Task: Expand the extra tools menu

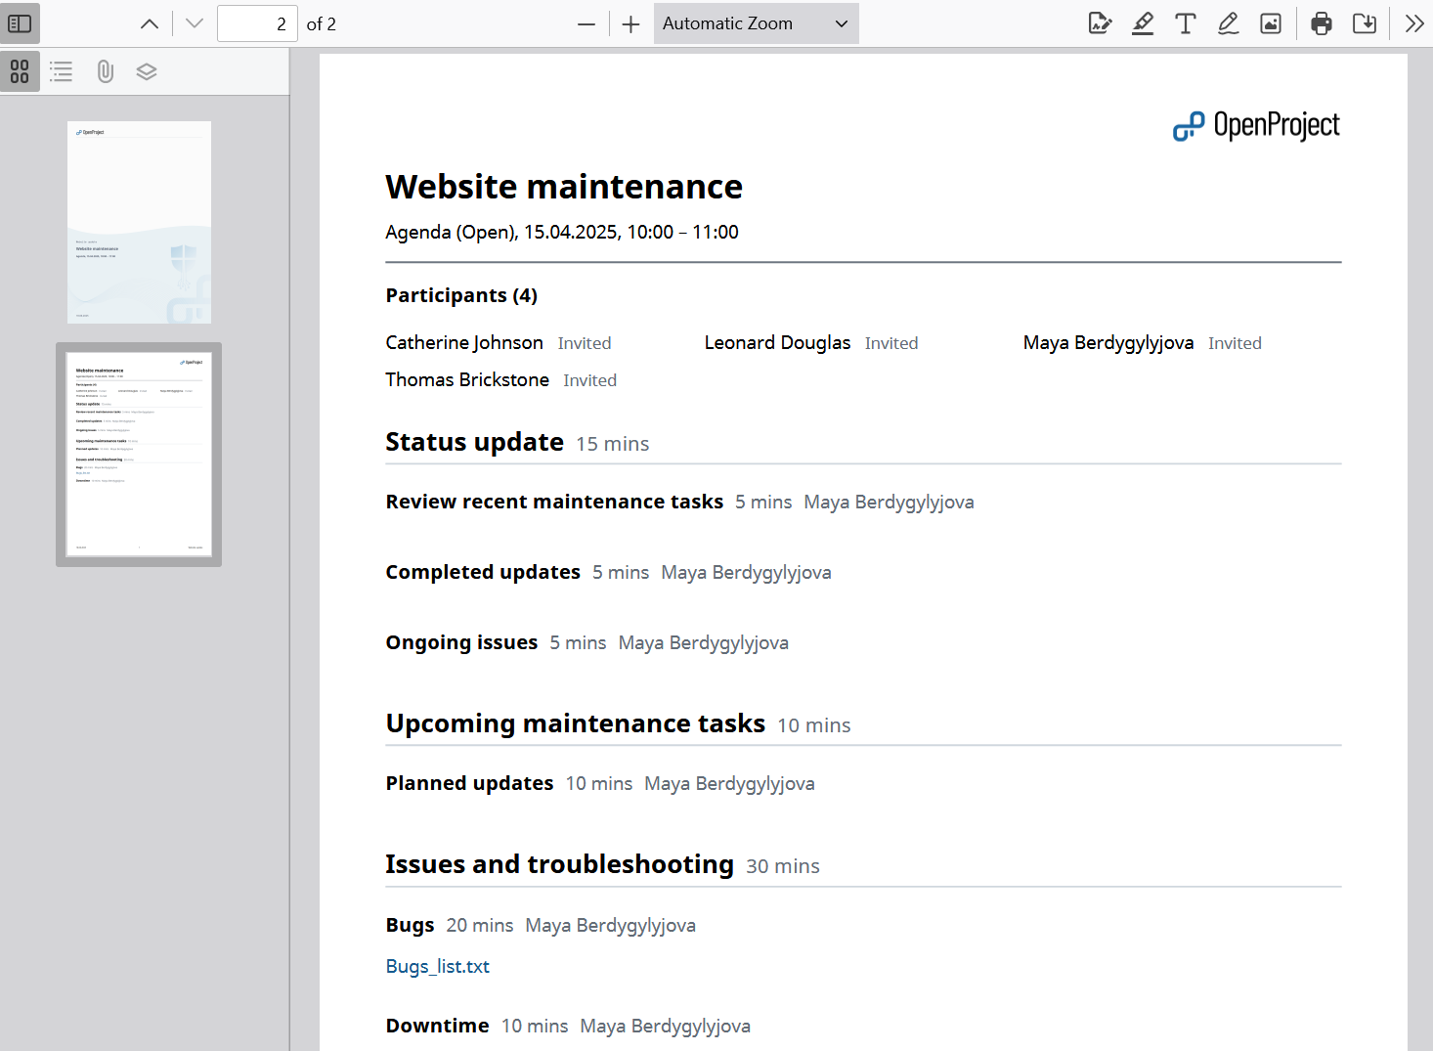Action: click(1413, 22)
